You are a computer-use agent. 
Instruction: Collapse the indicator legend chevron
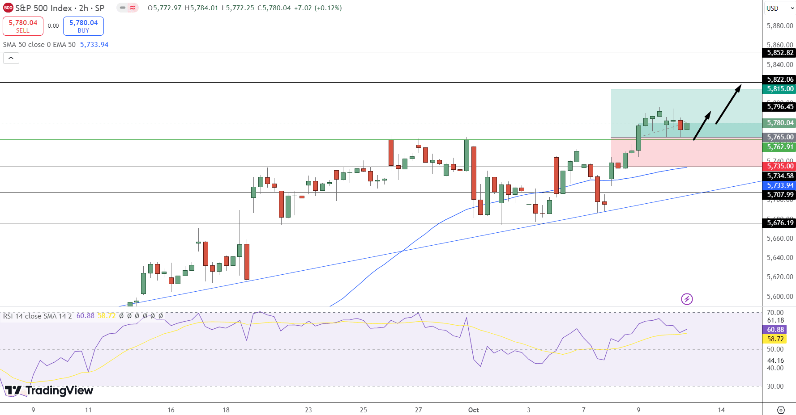pos(11,58)
